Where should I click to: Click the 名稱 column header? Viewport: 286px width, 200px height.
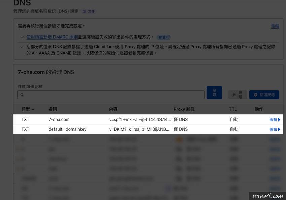pyautogui.click(x=53, y=109)
